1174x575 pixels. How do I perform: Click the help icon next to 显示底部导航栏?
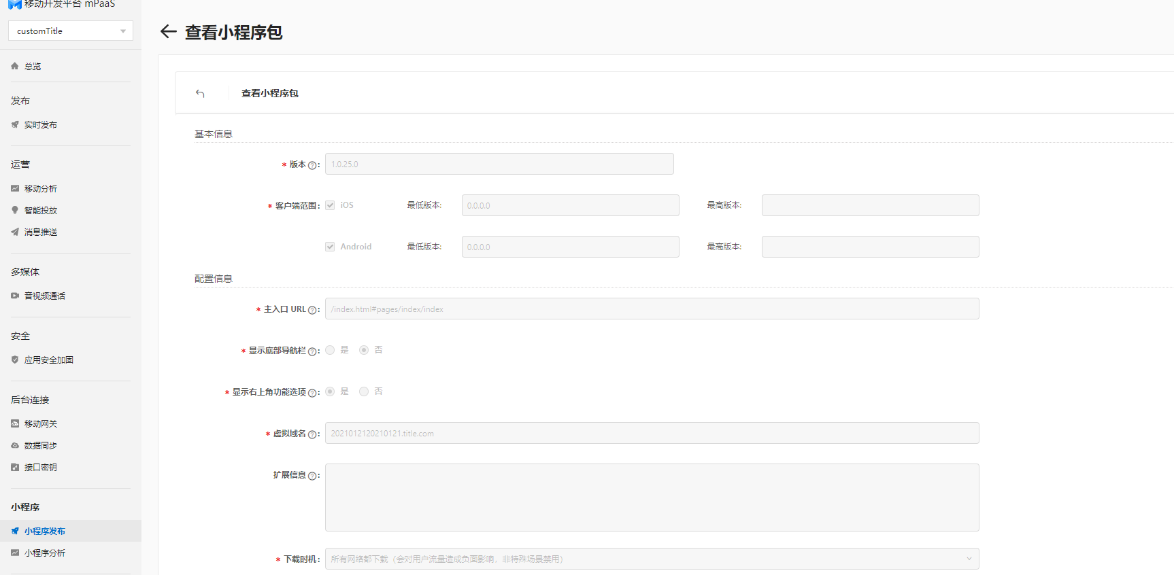[312, 351]
